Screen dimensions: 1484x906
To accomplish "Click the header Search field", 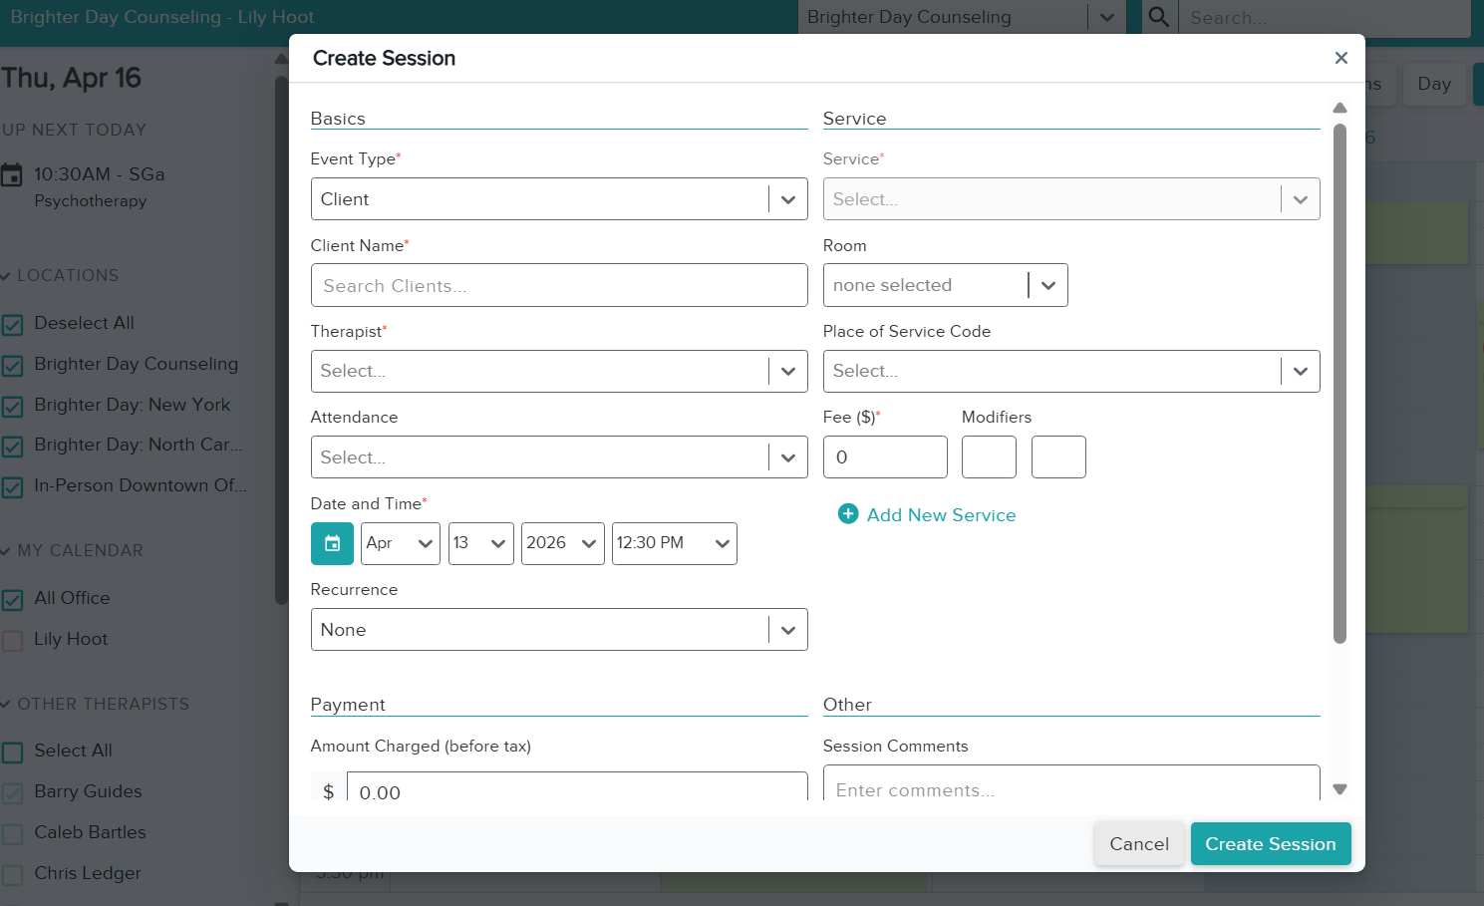I will point(1325,17).
